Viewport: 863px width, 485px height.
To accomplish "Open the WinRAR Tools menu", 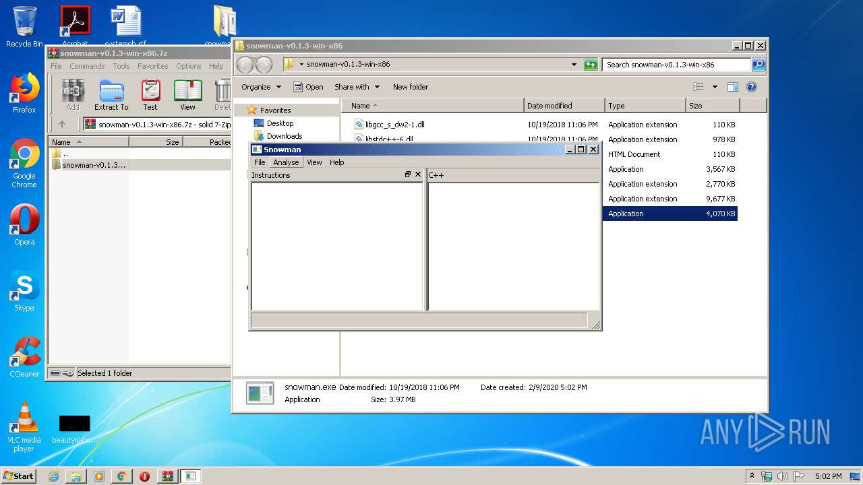I will (x=121, y=66).
